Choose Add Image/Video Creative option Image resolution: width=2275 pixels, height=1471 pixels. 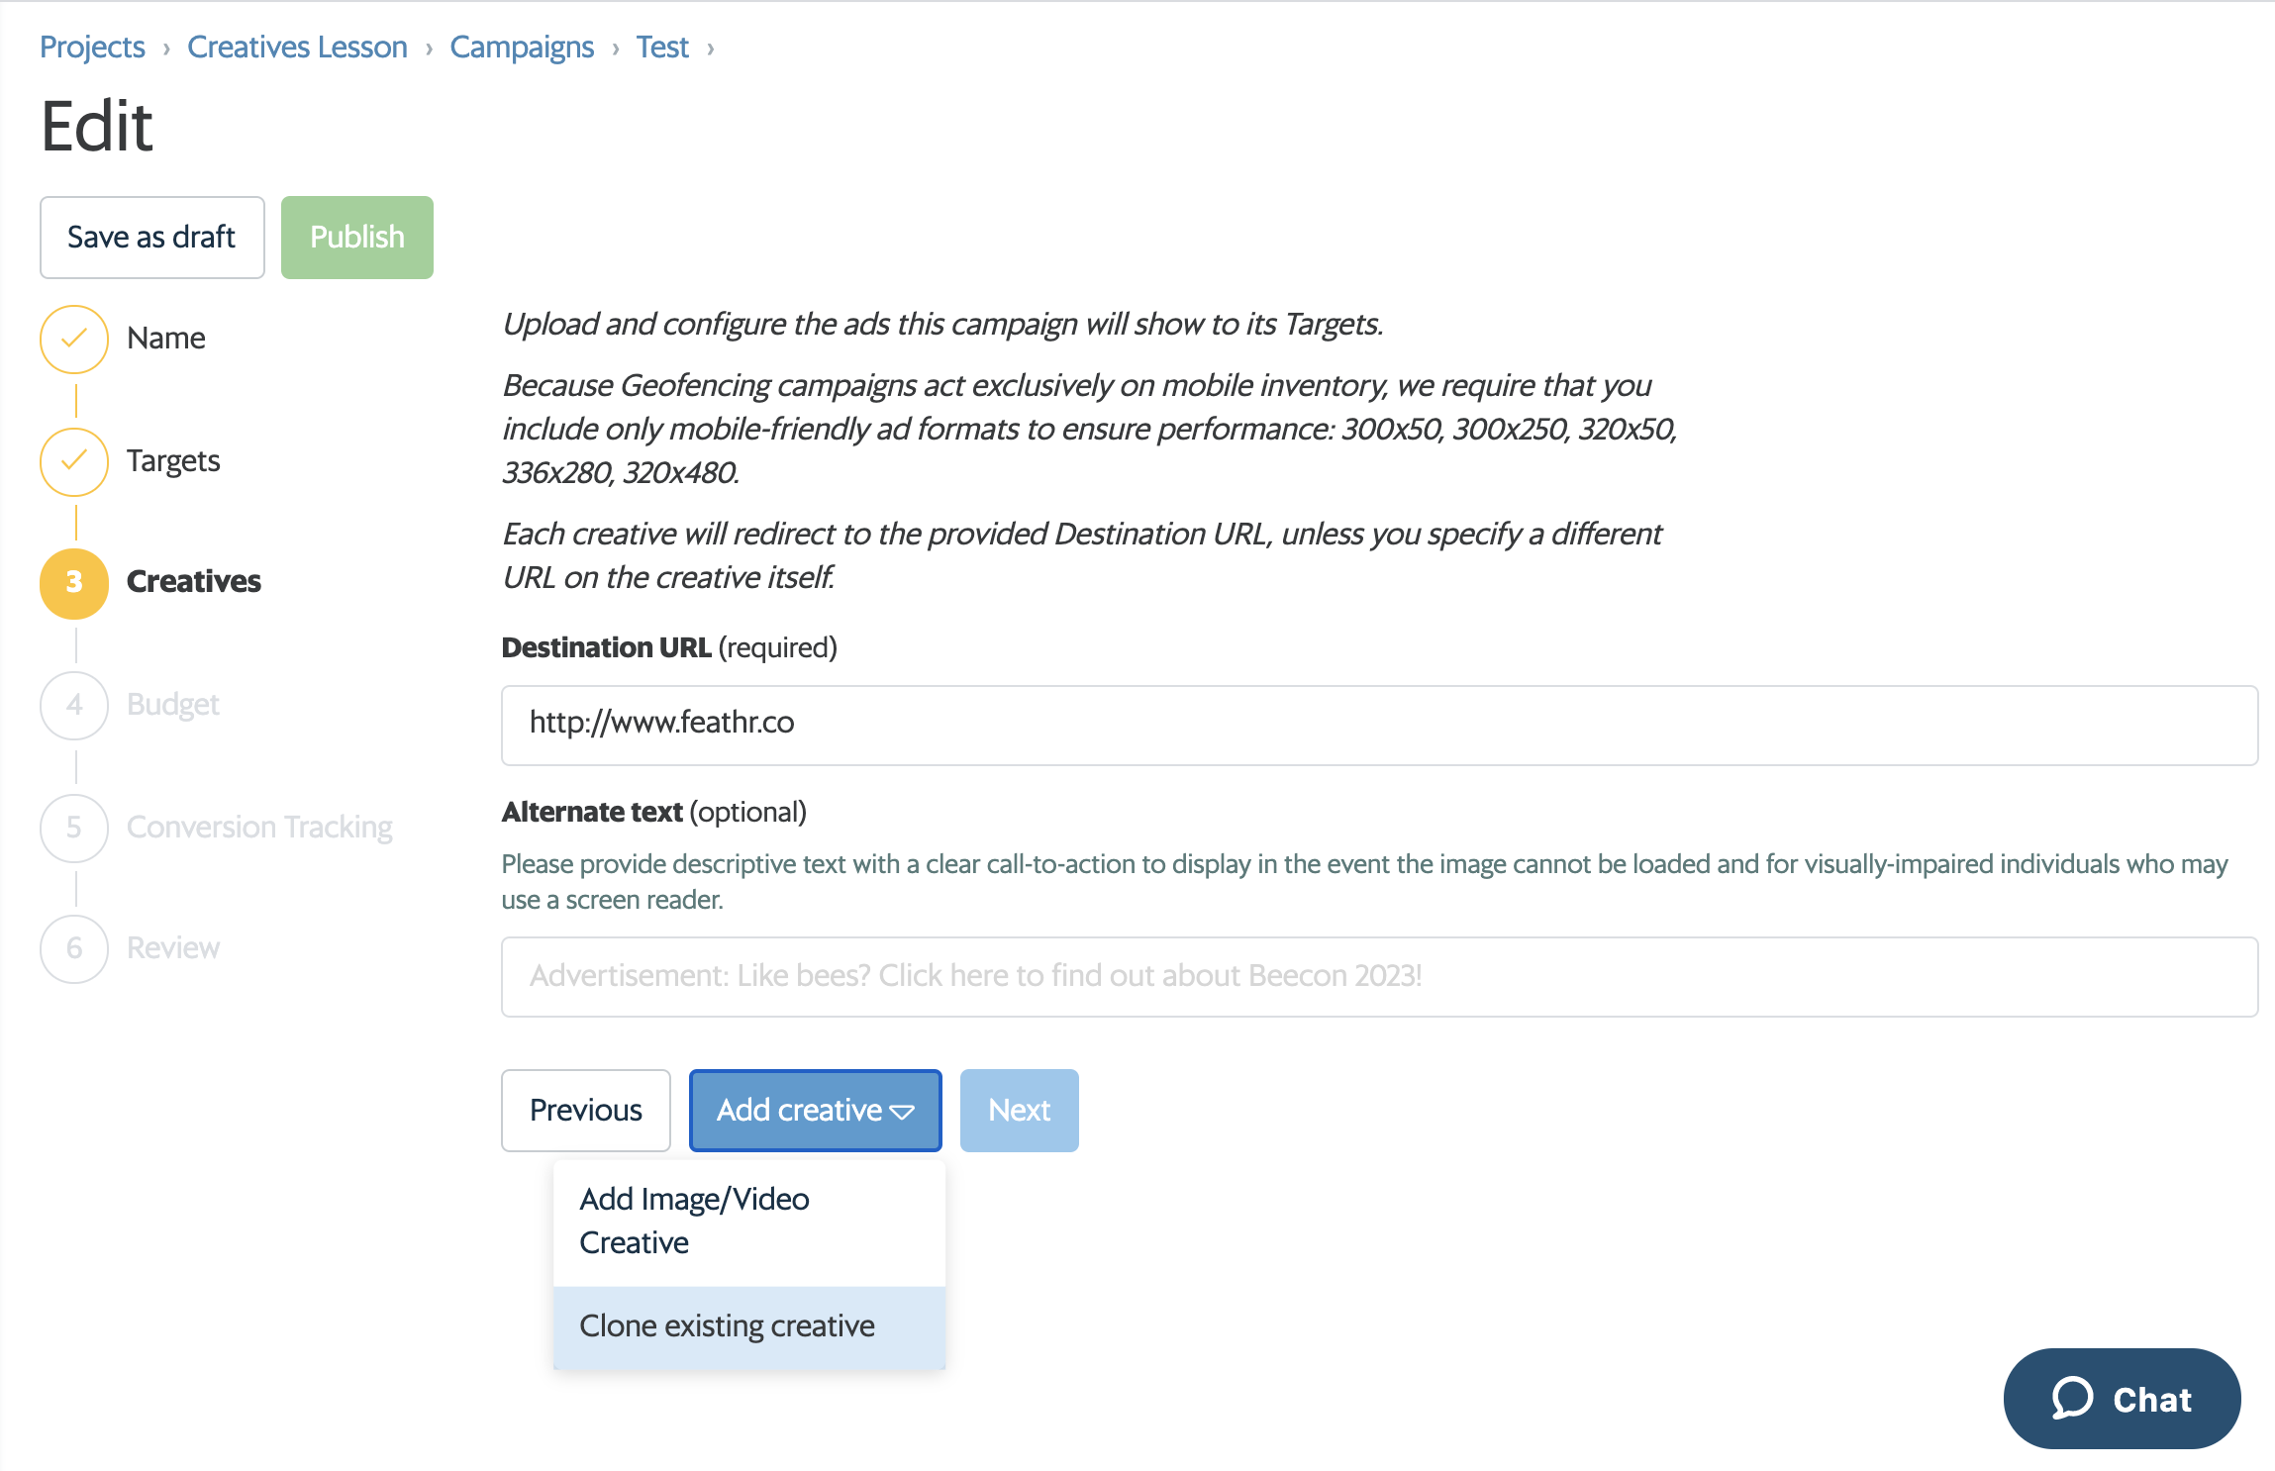pyautogui.click(x=749, y=1222)
